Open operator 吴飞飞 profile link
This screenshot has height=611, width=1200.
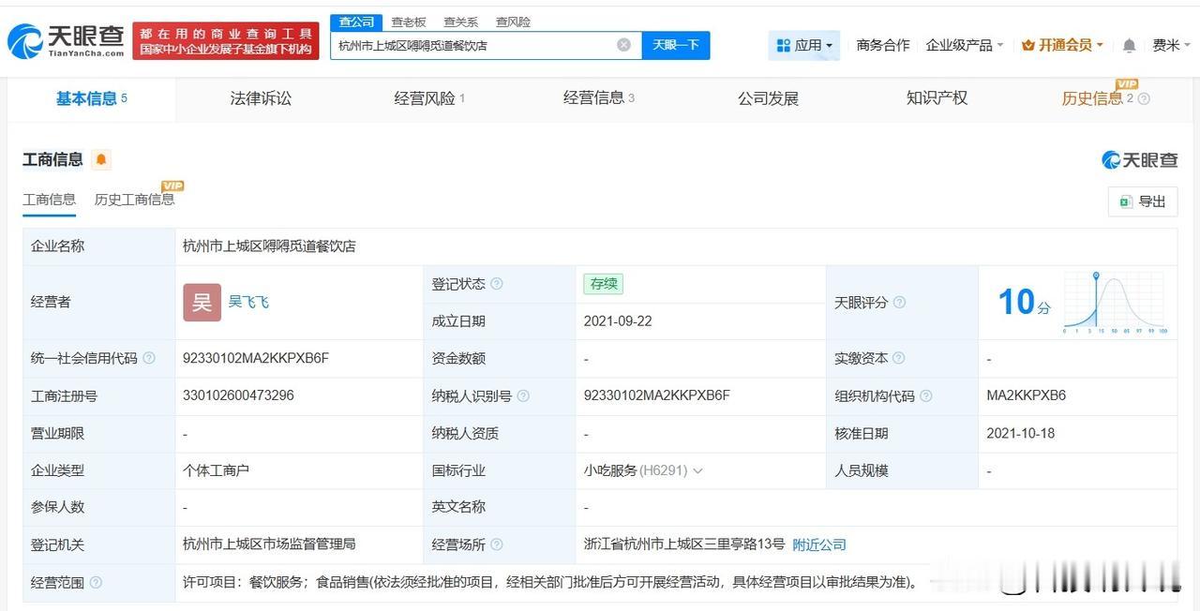point(248,302)
